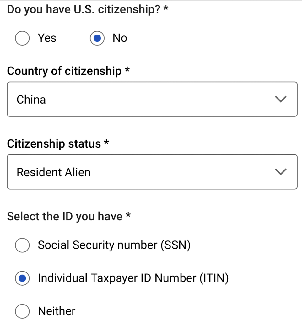Select the Neither ID option
Screen dimensions: 302x329
point(22,311)
